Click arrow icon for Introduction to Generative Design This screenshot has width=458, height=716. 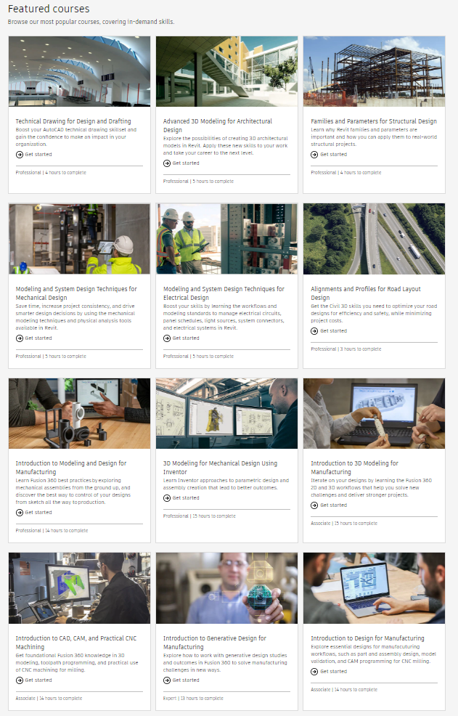[167, 680]
